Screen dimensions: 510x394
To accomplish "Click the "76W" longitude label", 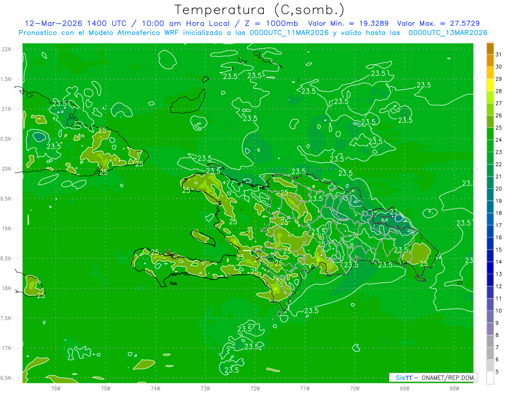I will pos(56,388).
